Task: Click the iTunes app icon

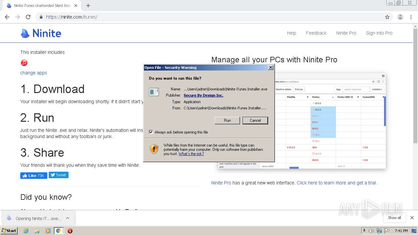Action: pos(24,63)
